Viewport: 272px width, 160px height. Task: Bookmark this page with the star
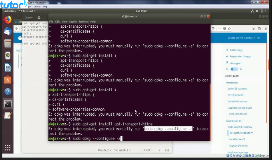[229, 29]
